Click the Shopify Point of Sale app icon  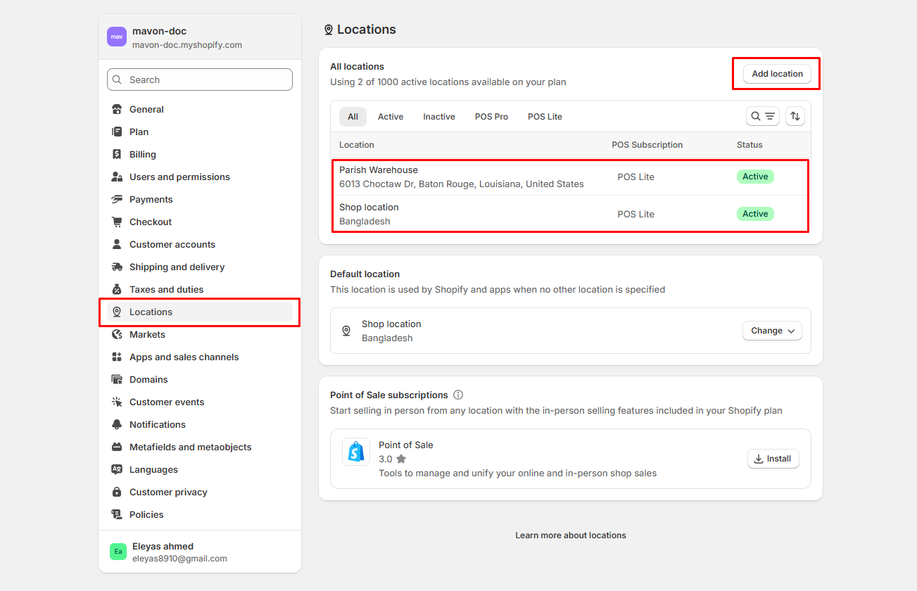pos(356,452)
